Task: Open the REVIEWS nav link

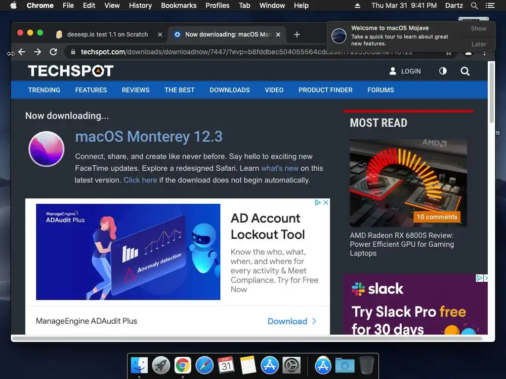Action: (x=135, y=90)
